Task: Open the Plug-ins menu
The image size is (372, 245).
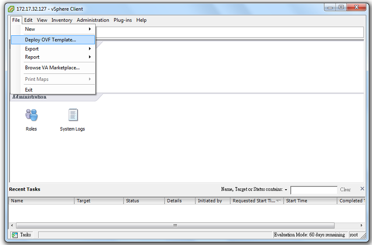Action: pyautogui.click(x=123, y=20)
